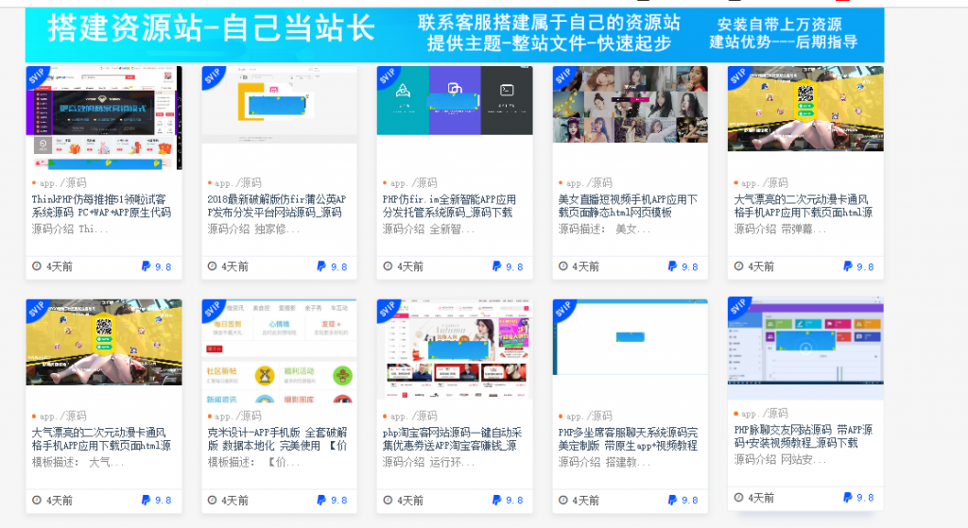
Task: Click the clock icon on the ThinkPHP仿每推推 card
Action: [x=37, y=265]
